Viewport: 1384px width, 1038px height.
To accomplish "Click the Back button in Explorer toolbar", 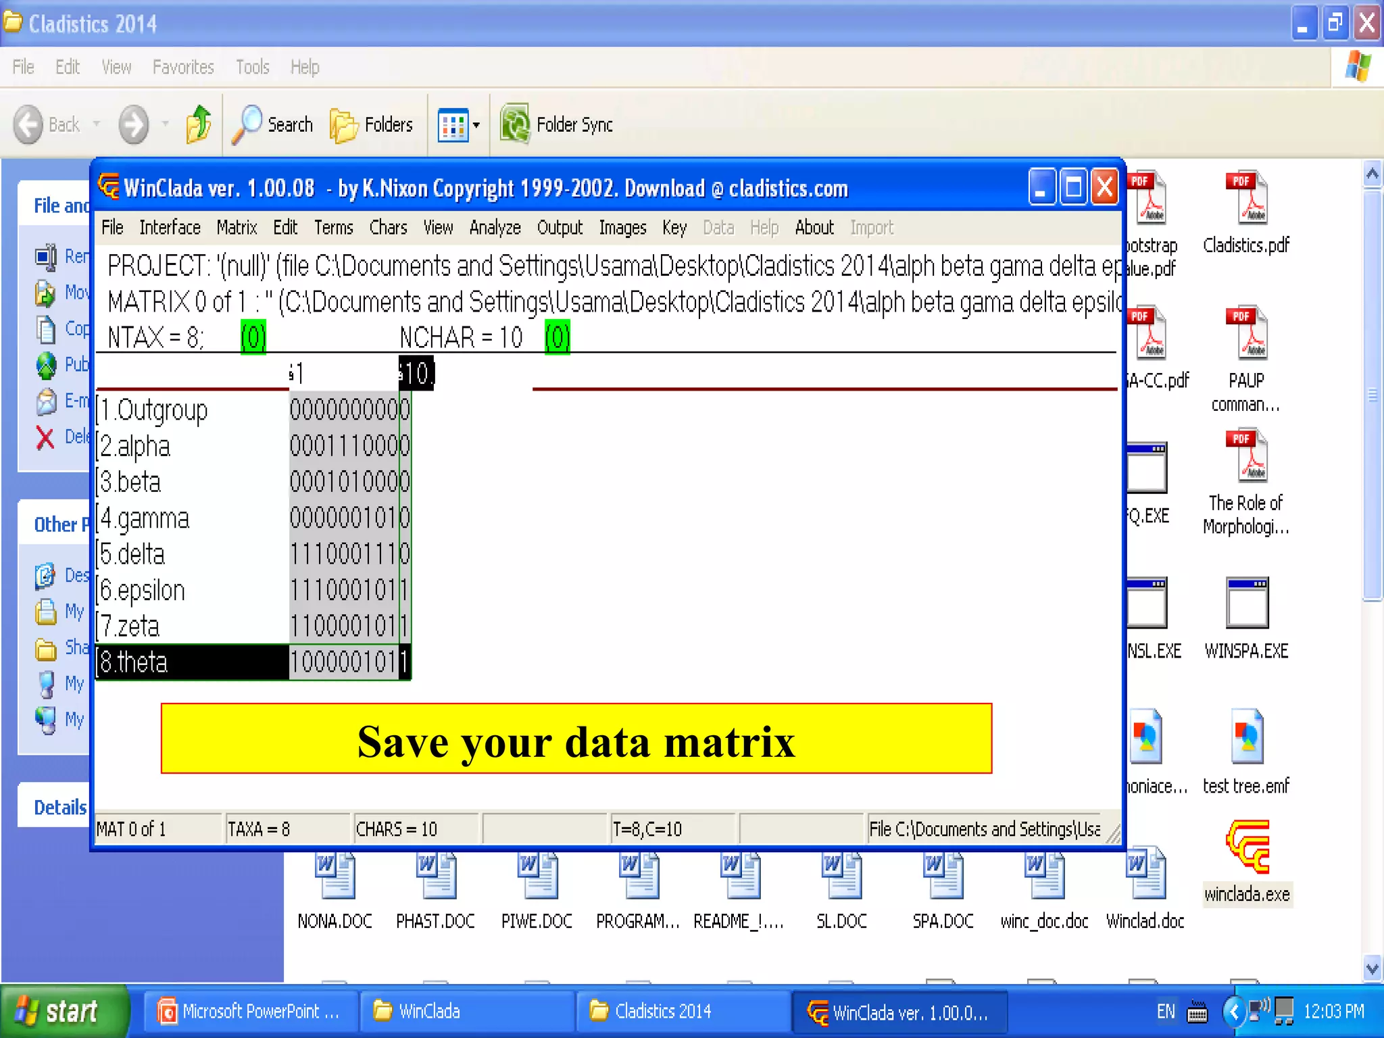I will click(x=46, y=124).
